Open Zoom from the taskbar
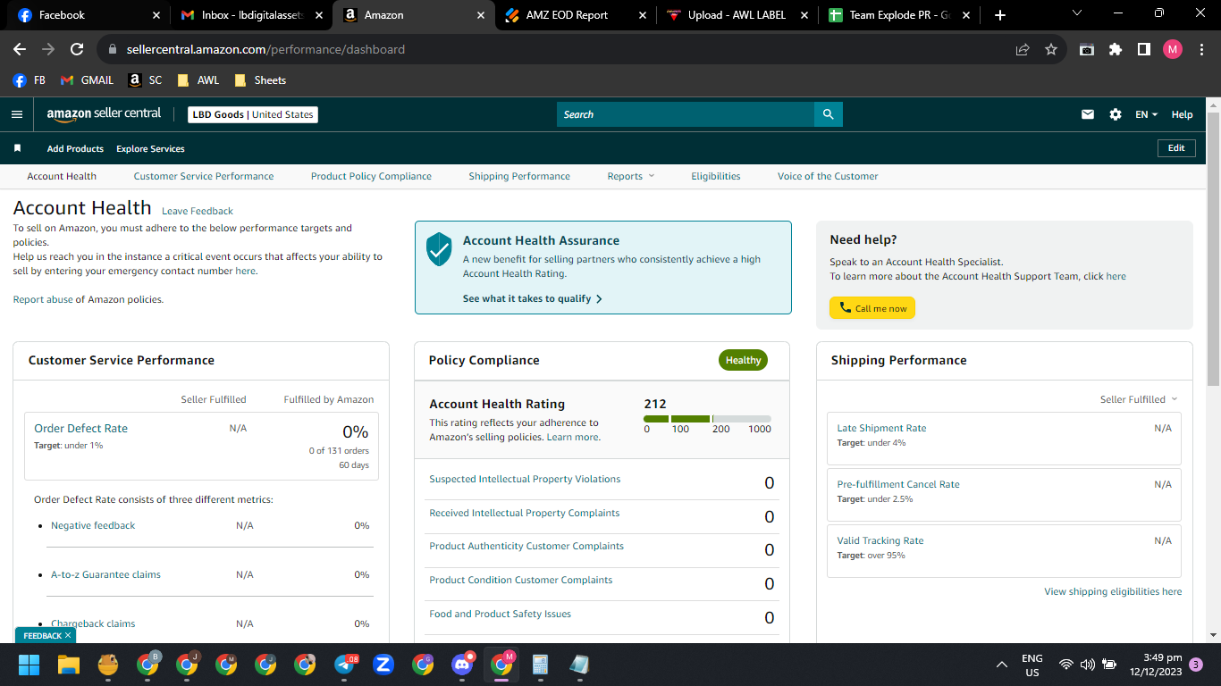The image size is (1221, 686). tap(383, 665)
